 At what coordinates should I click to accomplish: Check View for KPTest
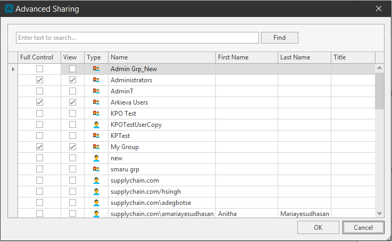(72, 135)
